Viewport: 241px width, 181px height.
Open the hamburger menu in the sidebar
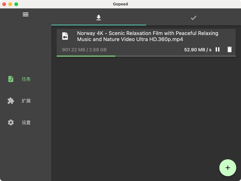tap(26, 14)
